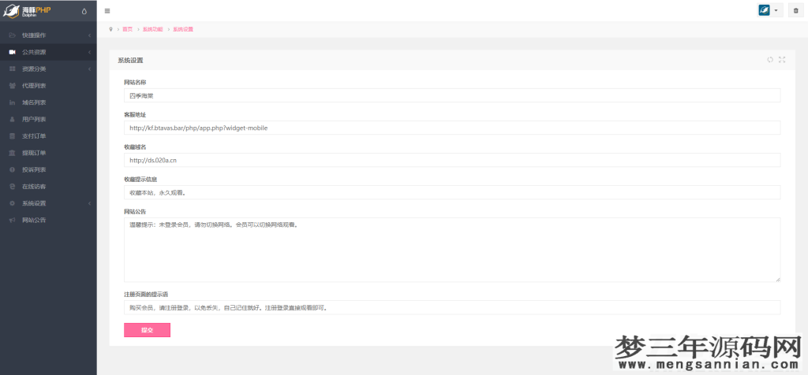Open 网站公告 in the sidebar

pos(34,220)
